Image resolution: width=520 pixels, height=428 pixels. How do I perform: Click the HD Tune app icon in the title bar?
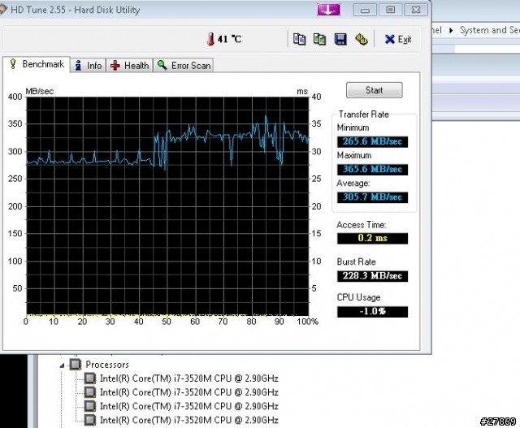click(x=2, y=9)
